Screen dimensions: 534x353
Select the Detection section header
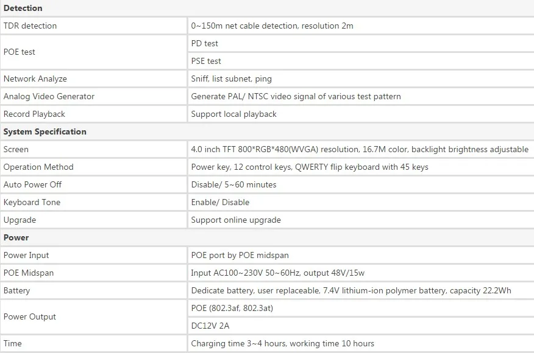tap(23, 8)
